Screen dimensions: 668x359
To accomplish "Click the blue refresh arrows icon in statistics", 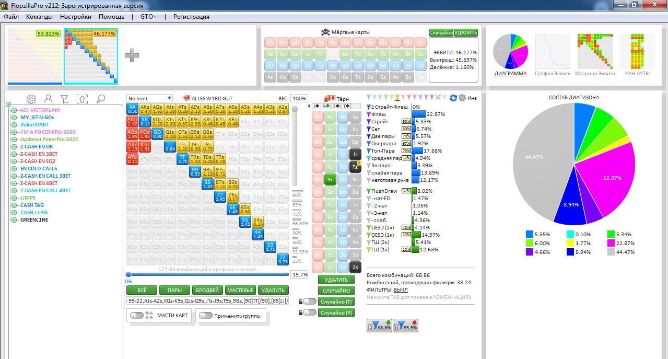I will (453, 98).
